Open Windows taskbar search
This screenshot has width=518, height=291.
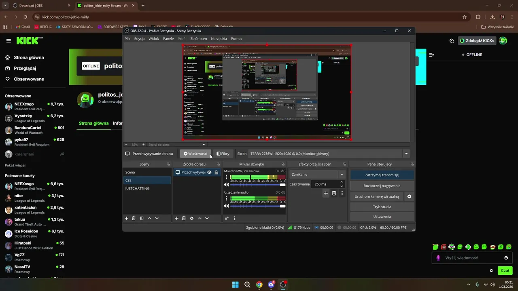247,285
